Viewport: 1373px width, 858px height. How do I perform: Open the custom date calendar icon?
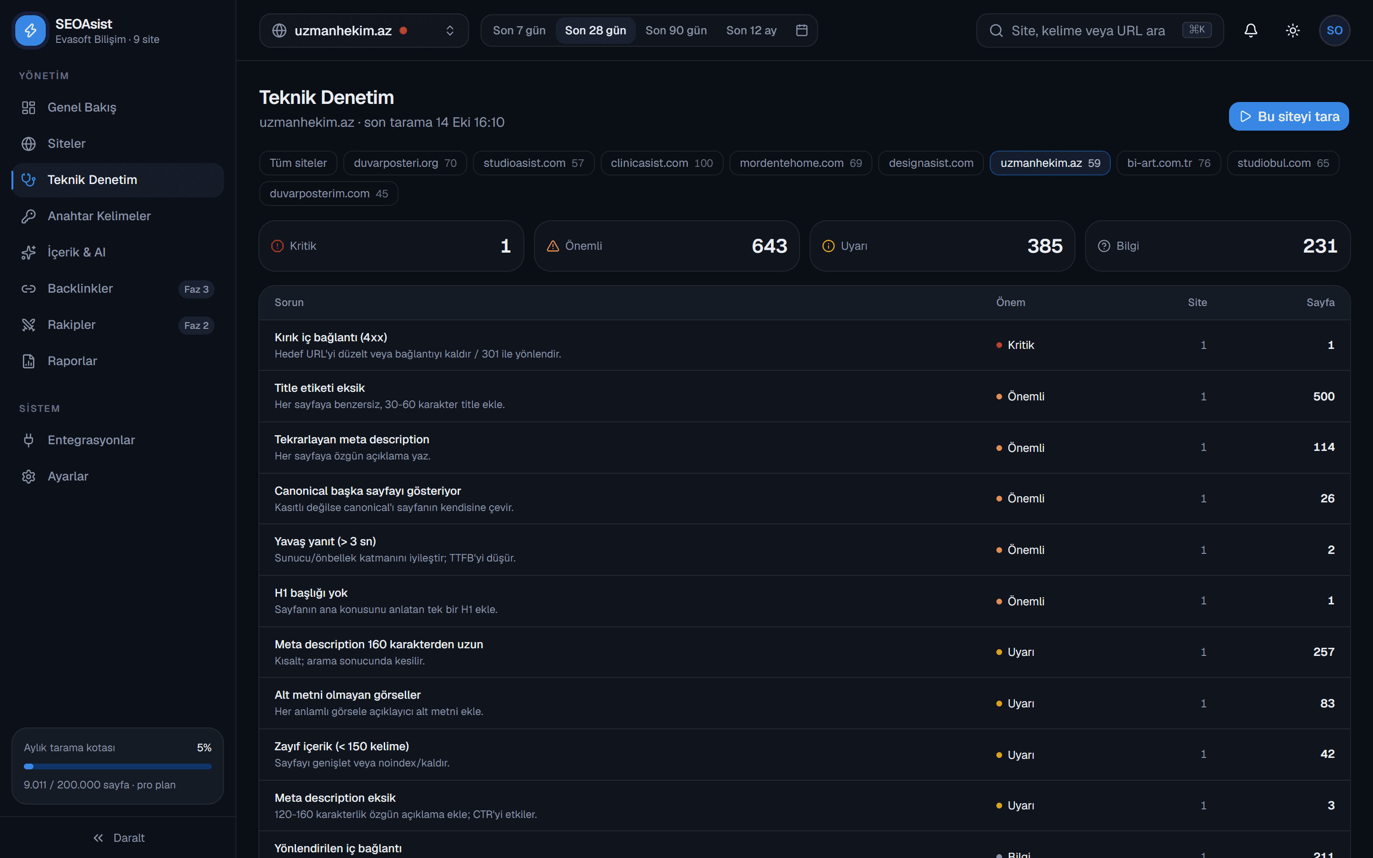click(802, 30)
